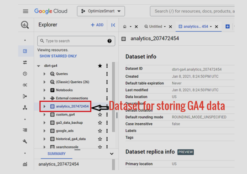Open dbrt-ga4 more actions menu
The width and height of the screenshot is (247, 174).
tap(107, 66)
